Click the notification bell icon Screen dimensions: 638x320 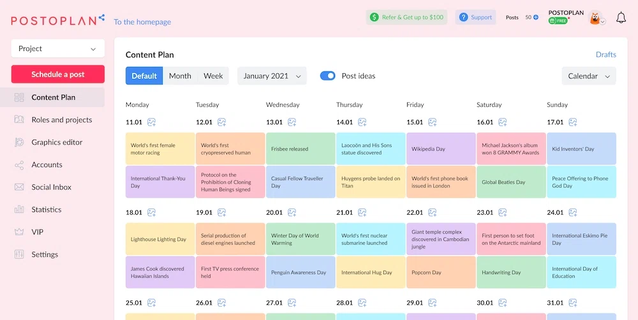coord(621,18)
